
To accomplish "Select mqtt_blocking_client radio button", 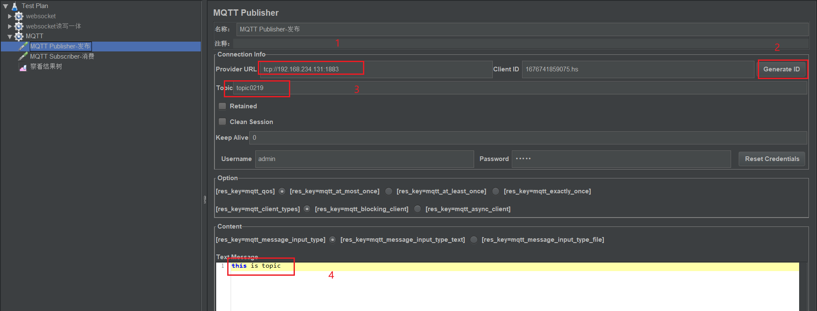I will tap(307, 209).
